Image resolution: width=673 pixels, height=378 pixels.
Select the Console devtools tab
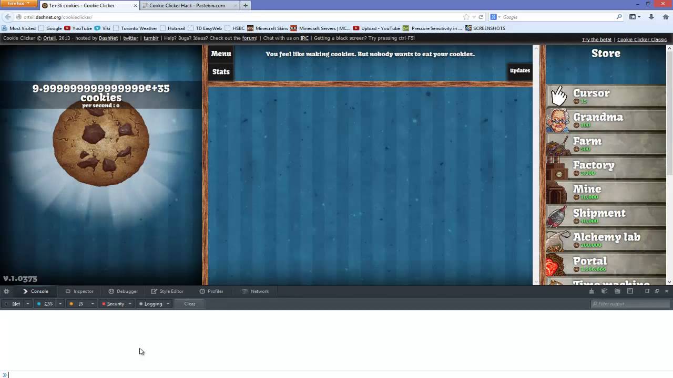35,291
